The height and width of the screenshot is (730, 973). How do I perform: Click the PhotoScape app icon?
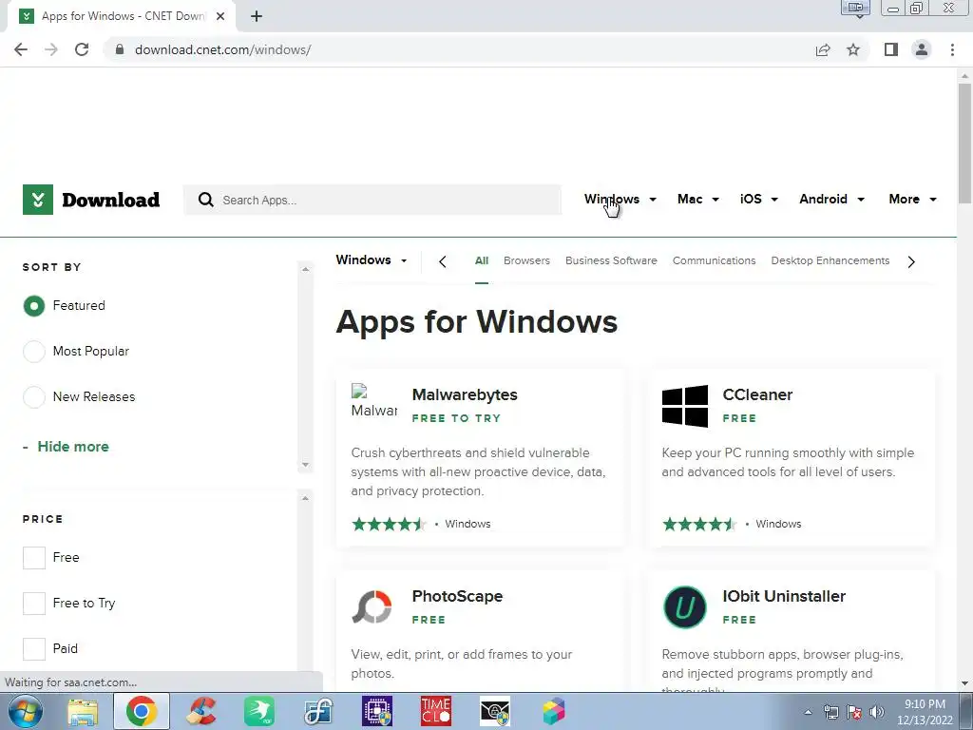coord(372,606)
